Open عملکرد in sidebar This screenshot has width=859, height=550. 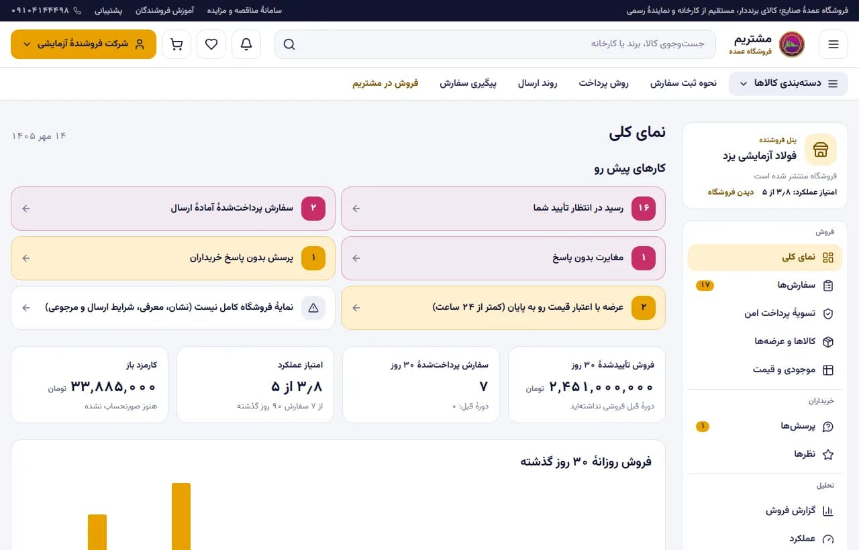[x=765, y=539]
